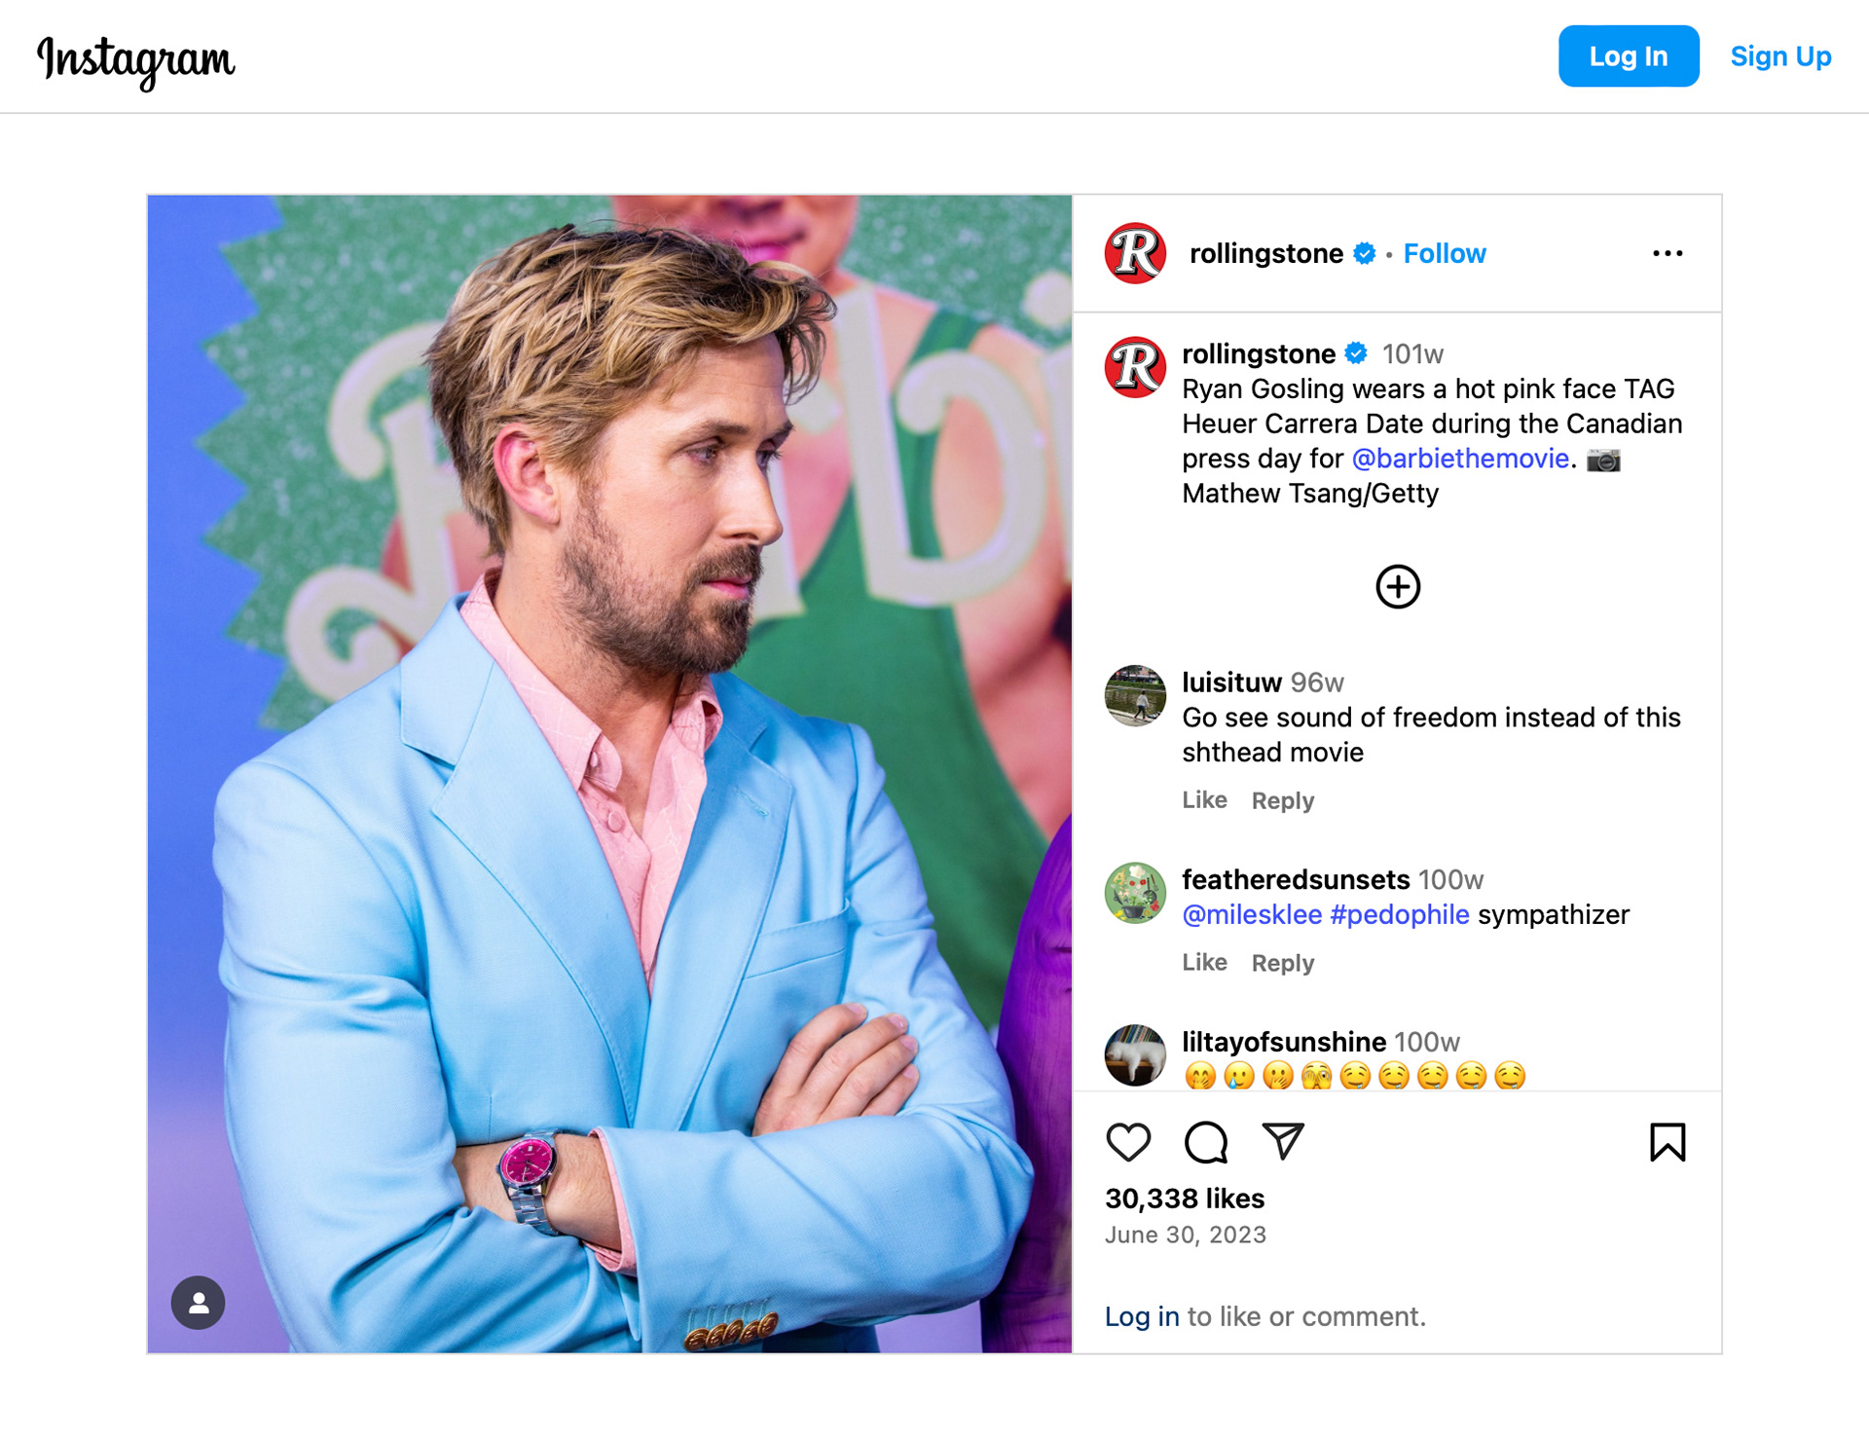Reply to luisituw's comment
Screen dimensions: 1869x1440
(x=1282, y=801)
